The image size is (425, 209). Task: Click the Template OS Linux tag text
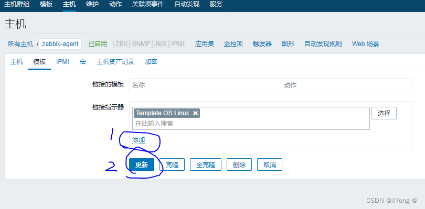click(163, 113)
